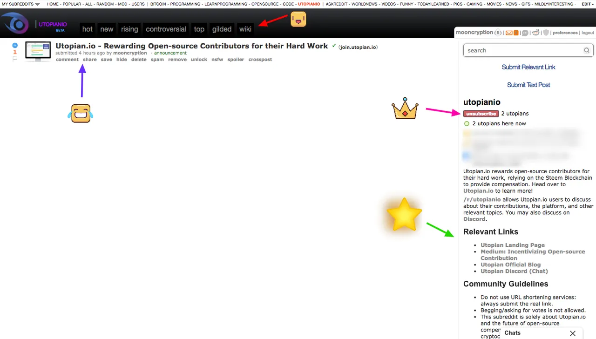Open ASKREDDIT in top subreddit bar

click(337, 4)
